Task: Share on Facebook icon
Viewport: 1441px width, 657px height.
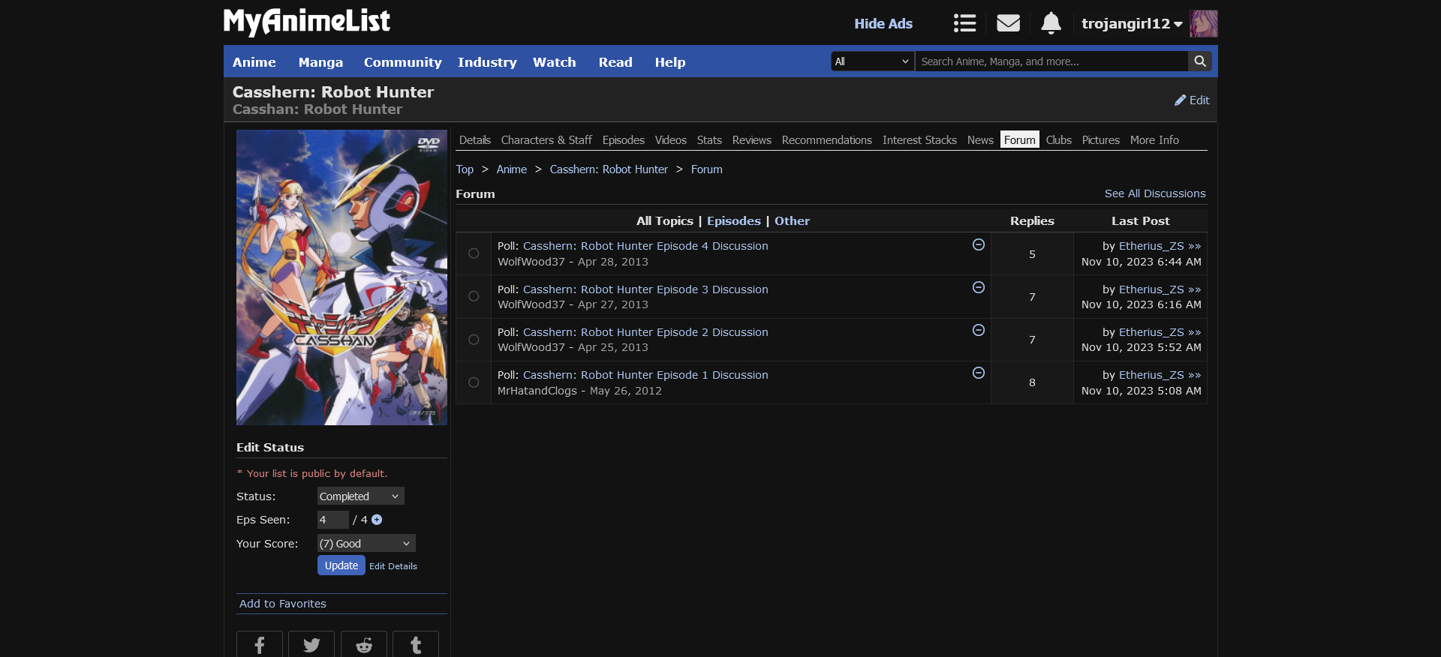Action: tap(260, 645)
